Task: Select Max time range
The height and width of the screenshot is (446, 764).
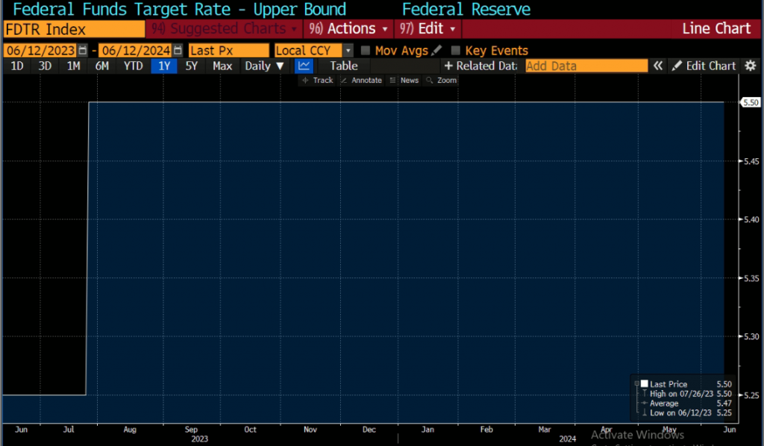Action: pyautogui.click(x=222, y=66)
